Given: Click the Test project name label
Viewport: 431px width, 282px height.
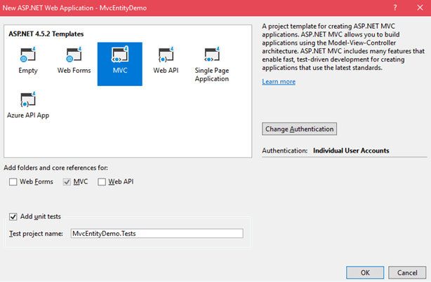Looking at the screenshot, I should 36,234.
